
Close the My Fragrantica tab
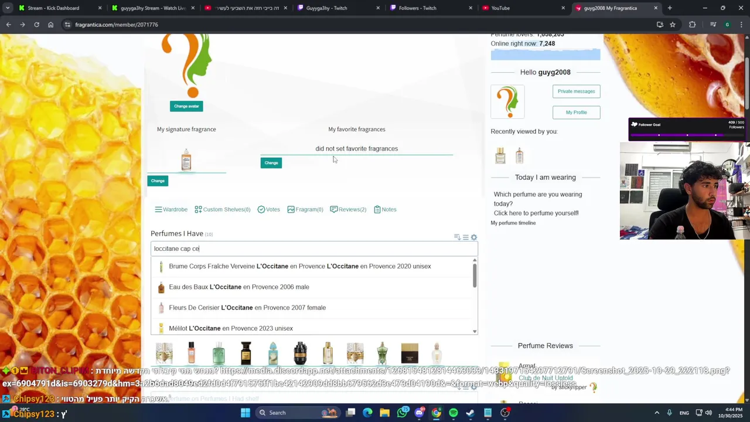[x=656, y=8]
